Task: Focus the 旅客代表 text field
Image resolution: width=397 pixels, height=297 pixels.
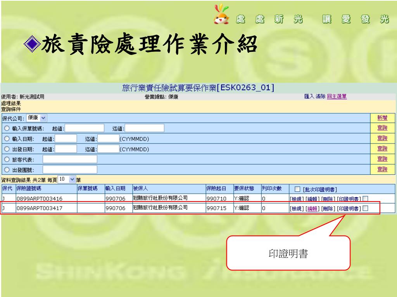Action: [x=70, y=159]
